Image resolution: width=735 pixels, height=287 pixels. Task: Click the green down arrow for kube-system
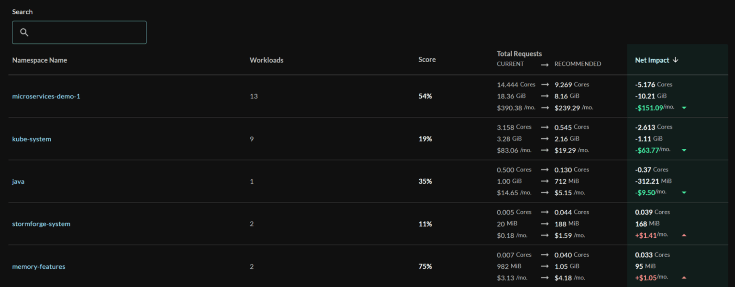[684, 150]
